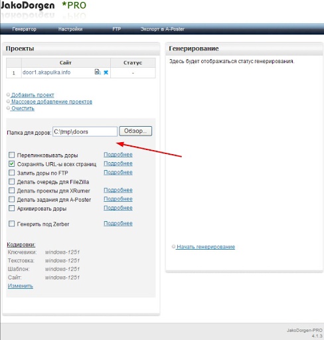Image resolution: width=324 pixels, height=340 pixels.
Task: Open Экспорт в A-Poster tab
Action: [x=163, y=29]
